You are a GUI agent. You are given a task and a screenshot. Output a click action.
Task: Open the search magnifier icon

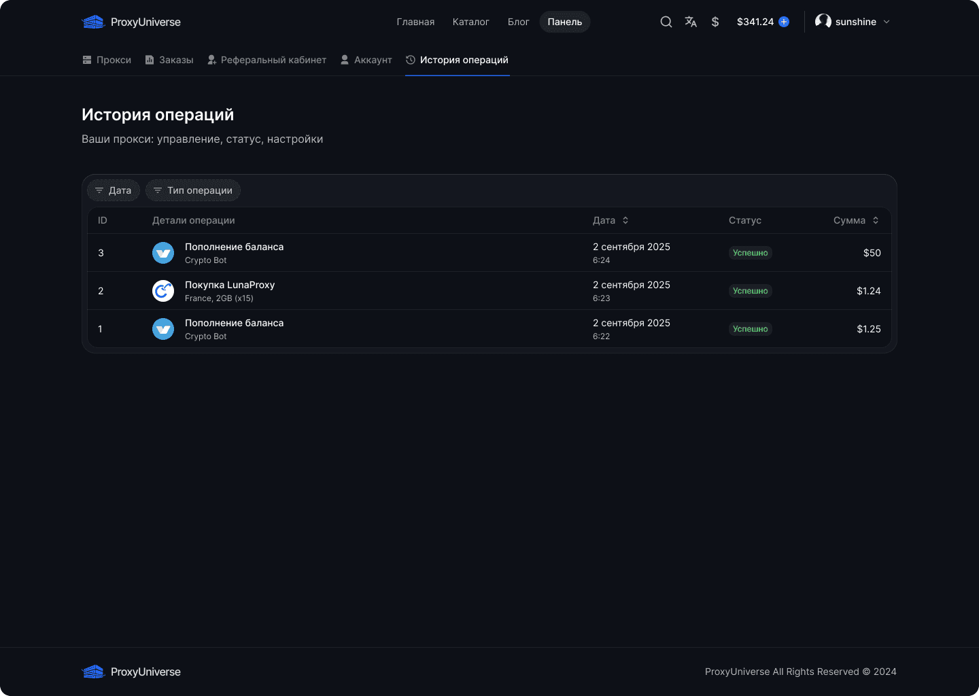coord(666,22)
